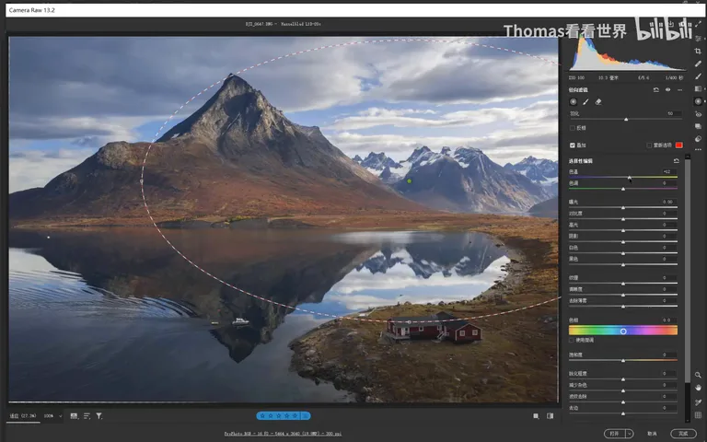Open the zoom percentage dropdown arrow
The image size is (707, 442).
point(60,416)
